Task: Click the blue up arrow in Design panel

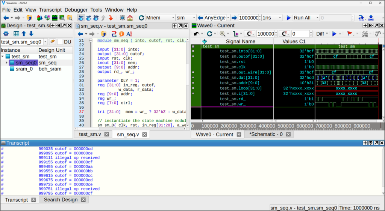Action: tap(24, 33)
